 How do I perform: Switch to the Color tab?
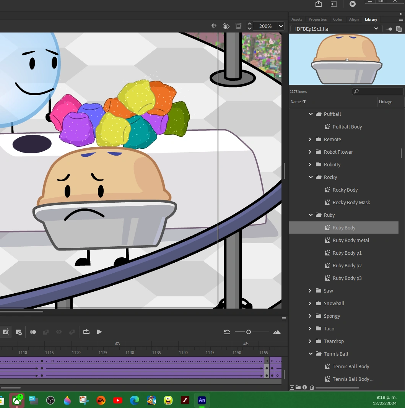[338, 20]
